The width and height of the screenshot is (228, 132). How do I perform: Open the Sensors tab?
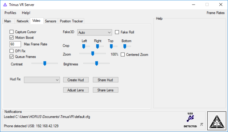[x=50, y=21]
